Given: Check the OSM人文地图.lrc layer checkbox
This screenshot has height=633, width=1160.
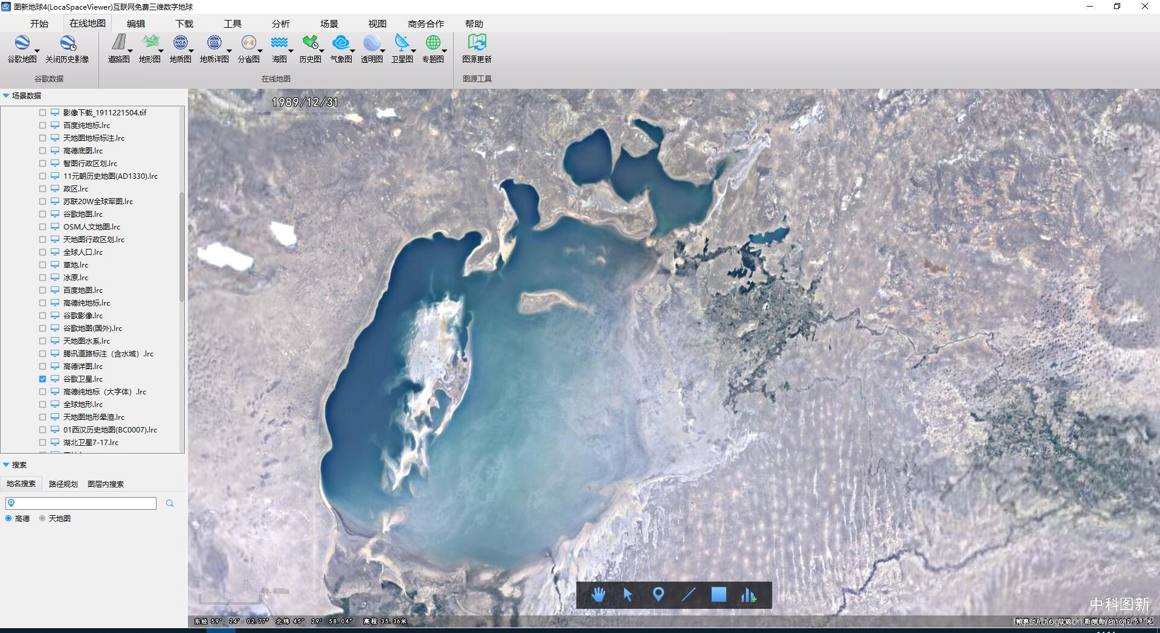Looking at the screenshot, I should point(42,227).
